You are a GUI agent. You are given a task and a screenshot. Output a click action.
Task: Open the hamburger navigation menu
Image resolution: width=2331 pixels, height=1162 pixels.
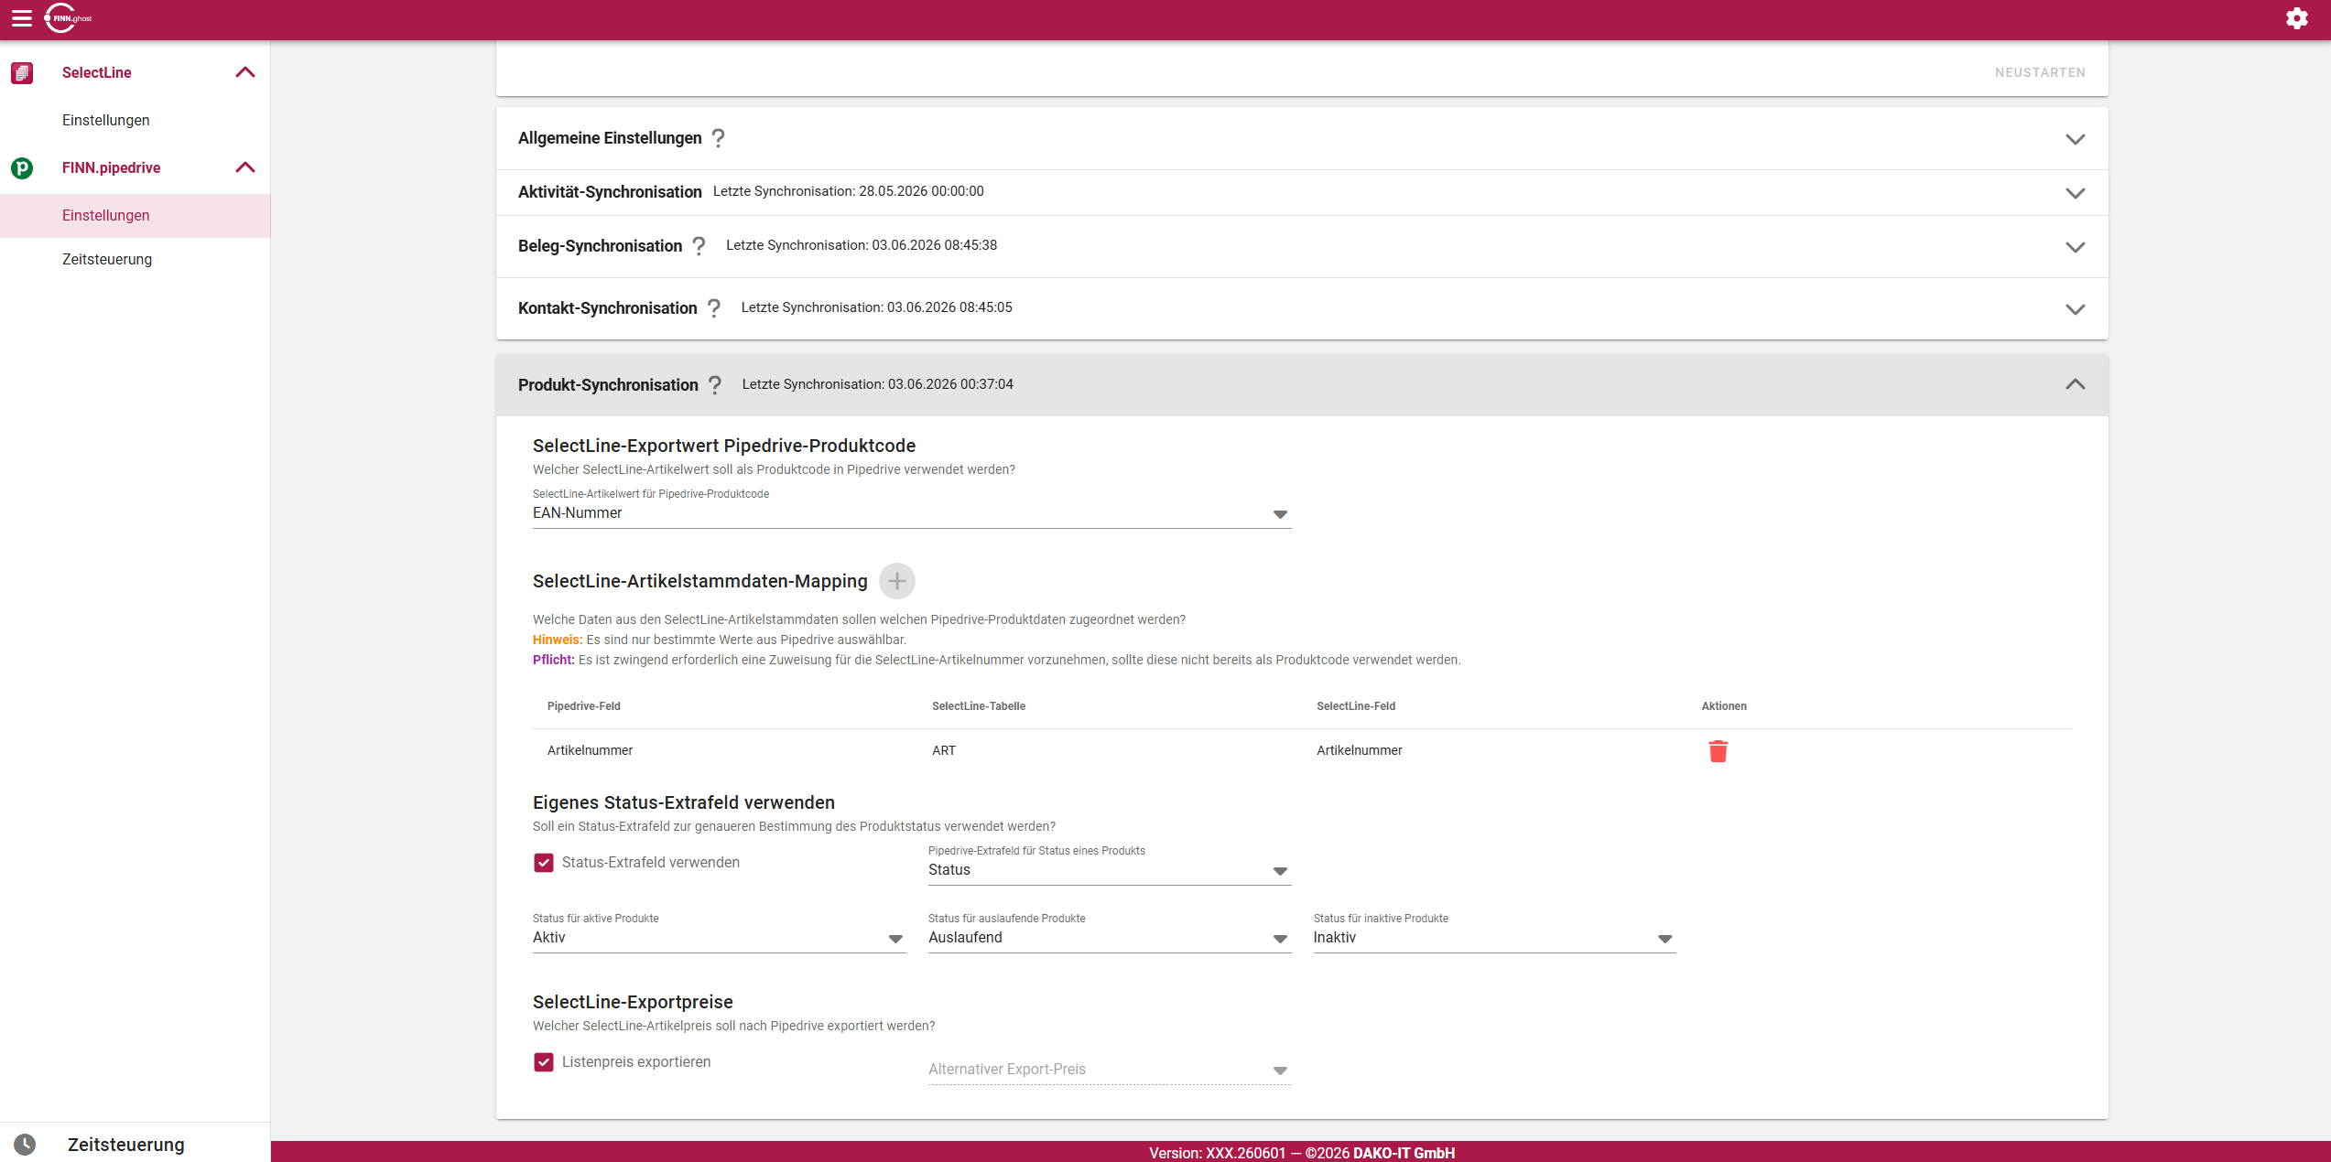[x=22, y=18]
